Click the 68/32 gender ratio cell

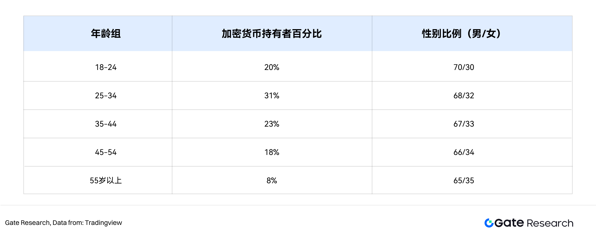pos(464,96)
